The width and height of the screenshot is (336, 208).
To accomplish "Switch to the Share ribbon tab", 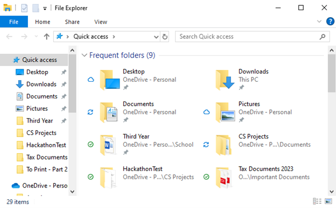I will coord(72,22).
